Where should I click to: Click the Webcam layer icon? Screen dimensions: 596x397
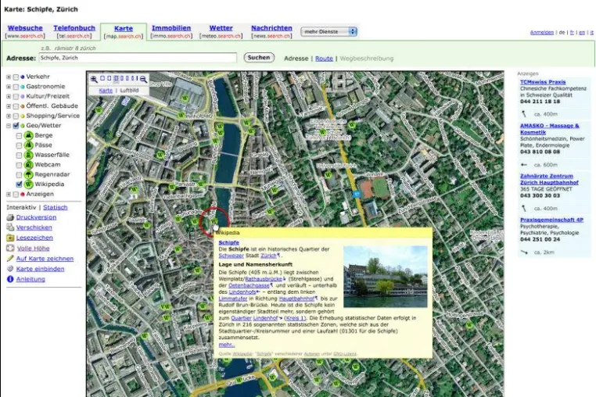(28, 165)
